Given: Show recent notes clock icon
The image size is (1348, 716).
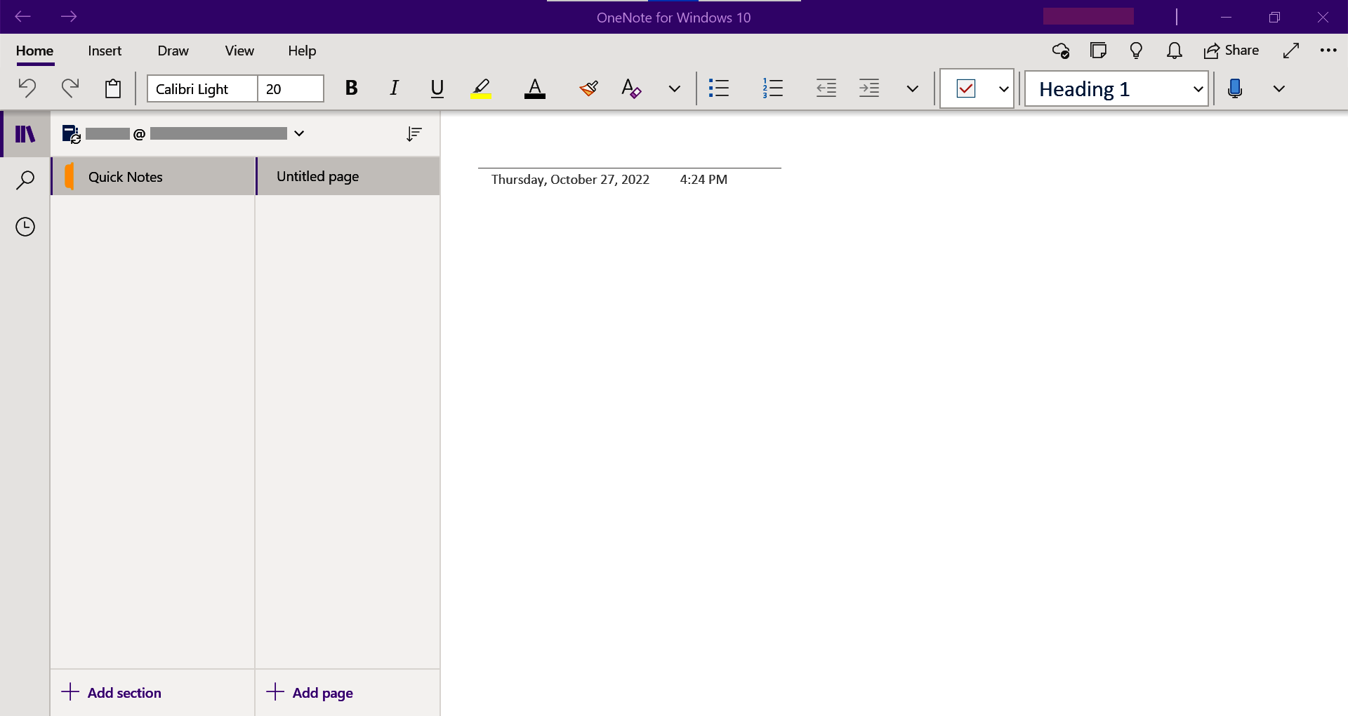Looking at the screenshot, I should [x=25, y=227].
